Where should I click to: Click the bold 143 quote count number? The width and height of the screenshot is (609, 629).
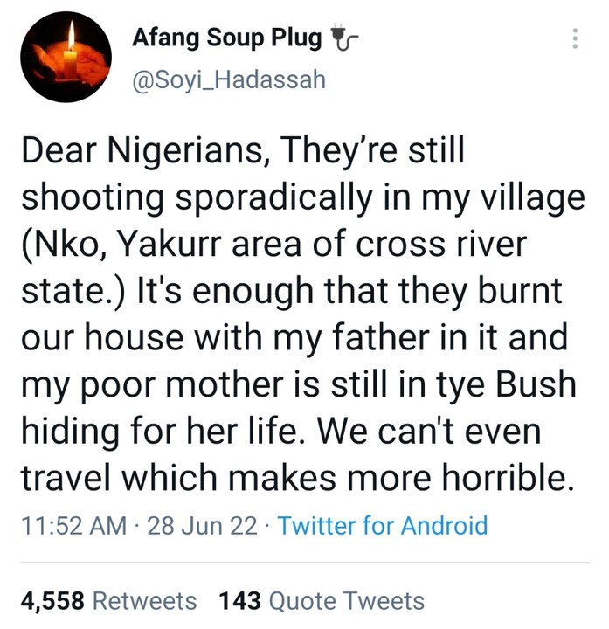pyautogui.click(x=240, y=601)
